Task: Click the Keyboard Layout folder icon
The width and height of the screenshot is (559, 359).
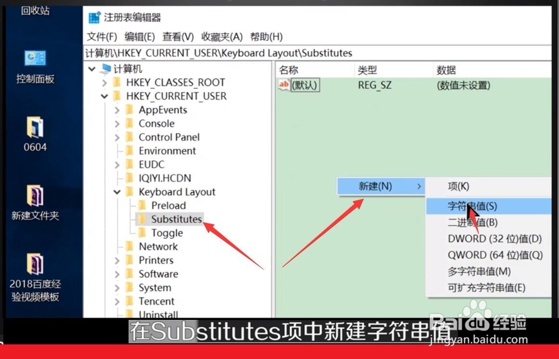Action: click(x=130, y=192)
